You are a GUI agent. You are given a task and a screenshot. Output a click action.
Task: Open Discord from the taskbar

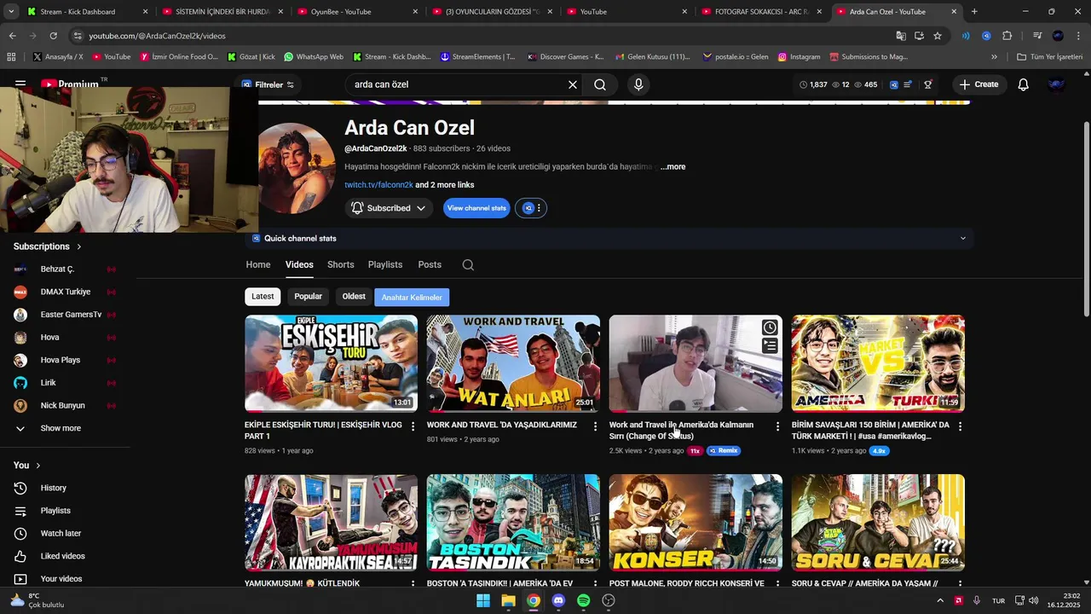558,600
